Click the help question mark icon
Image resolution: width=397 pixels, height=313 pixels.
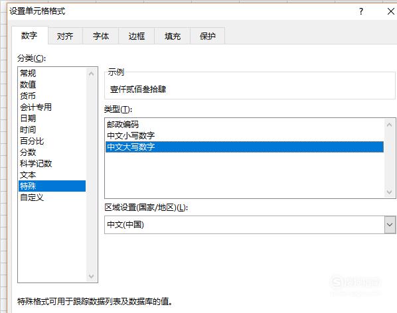[361, 11]
